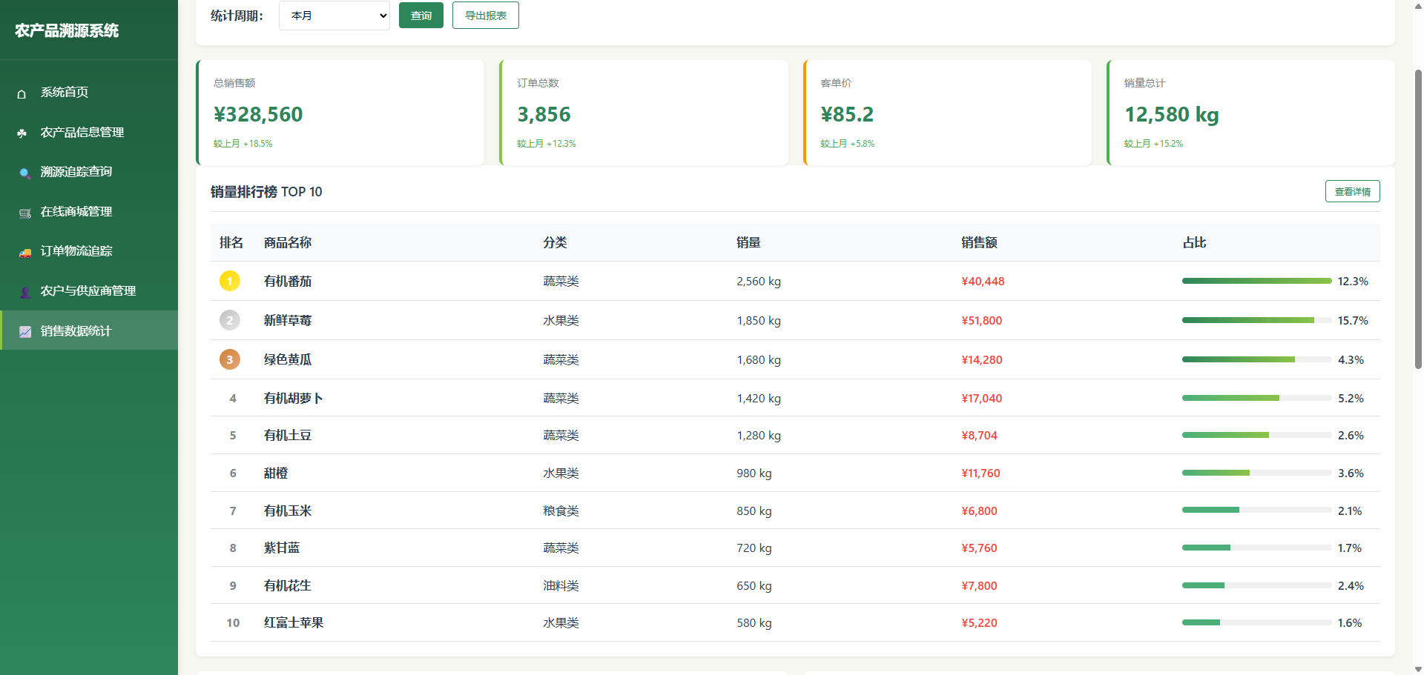Click the 客单价 summary card

(947, 113)
